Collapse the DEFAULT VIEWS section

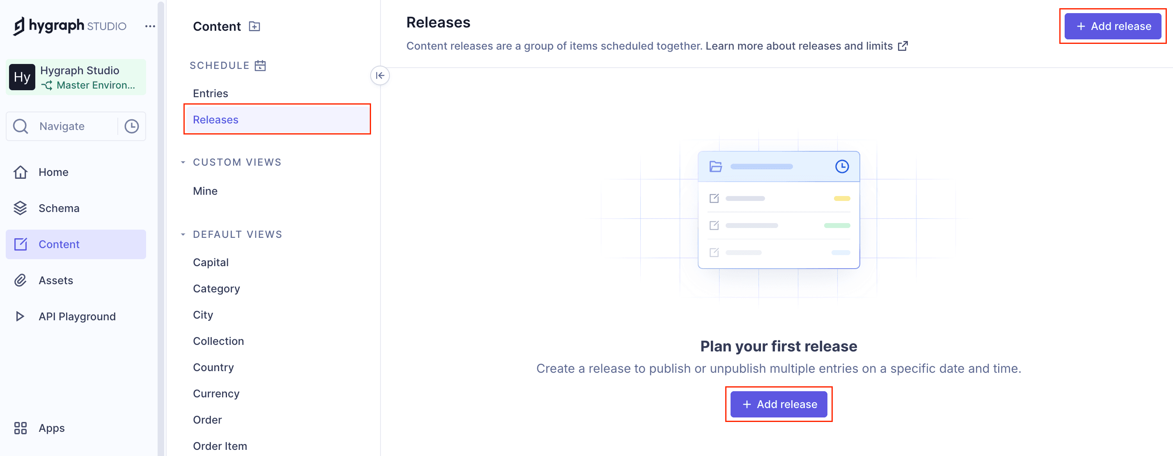pyautogui.click(x=183, y=234)
